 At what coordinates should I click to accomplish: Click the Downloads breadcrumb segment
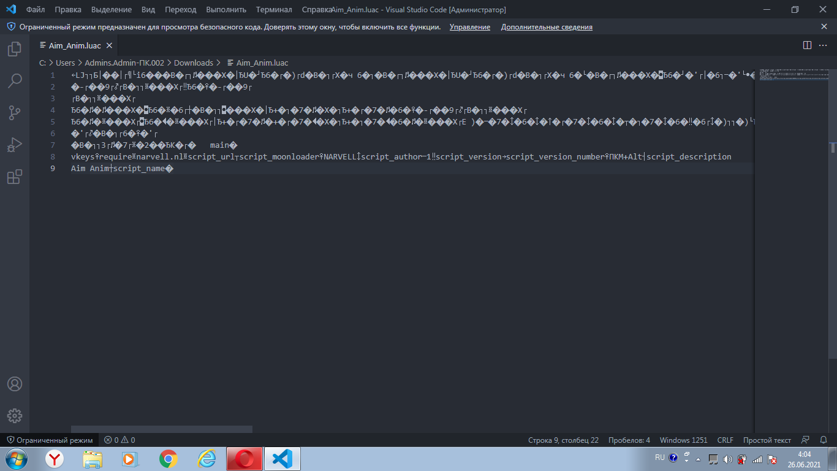[x=193, y=63]
